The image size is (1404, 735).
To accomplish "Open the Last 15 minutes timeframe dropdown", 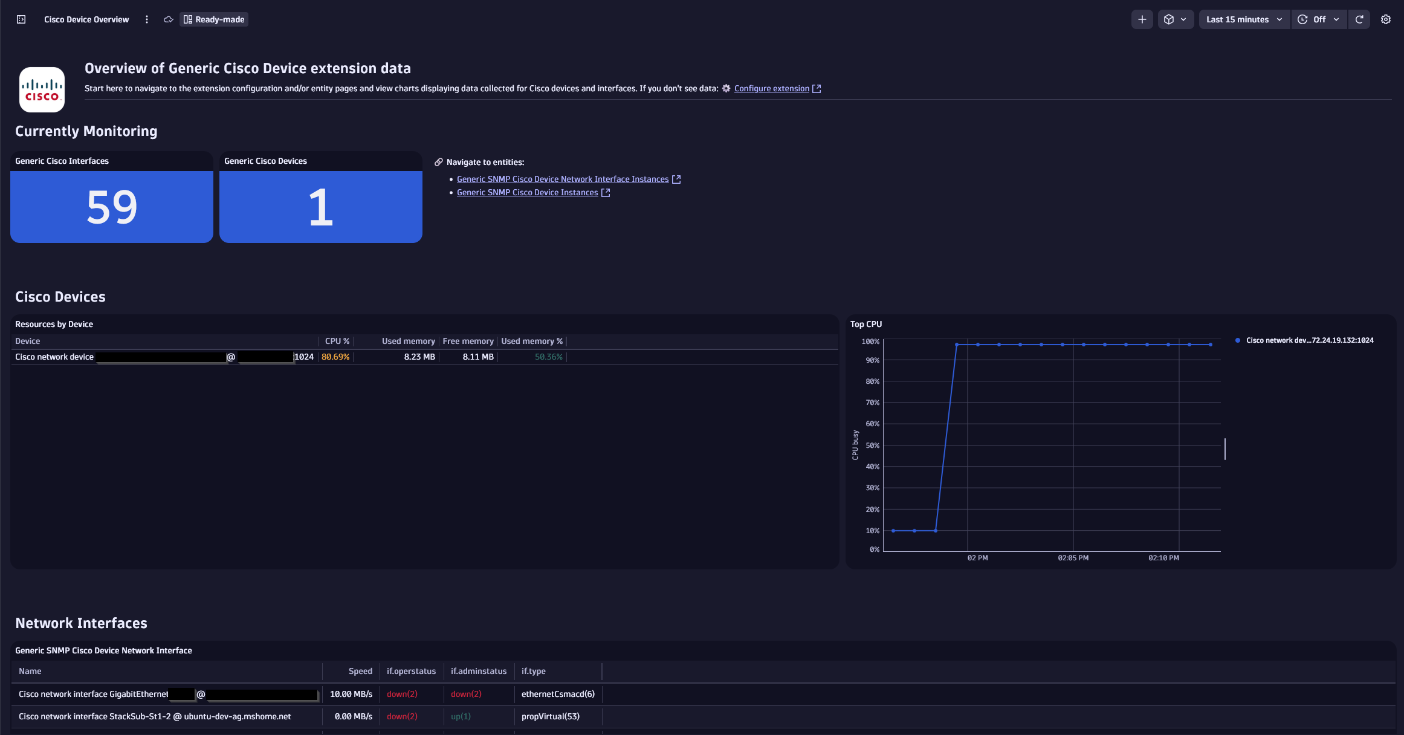I will point(1244,19).
